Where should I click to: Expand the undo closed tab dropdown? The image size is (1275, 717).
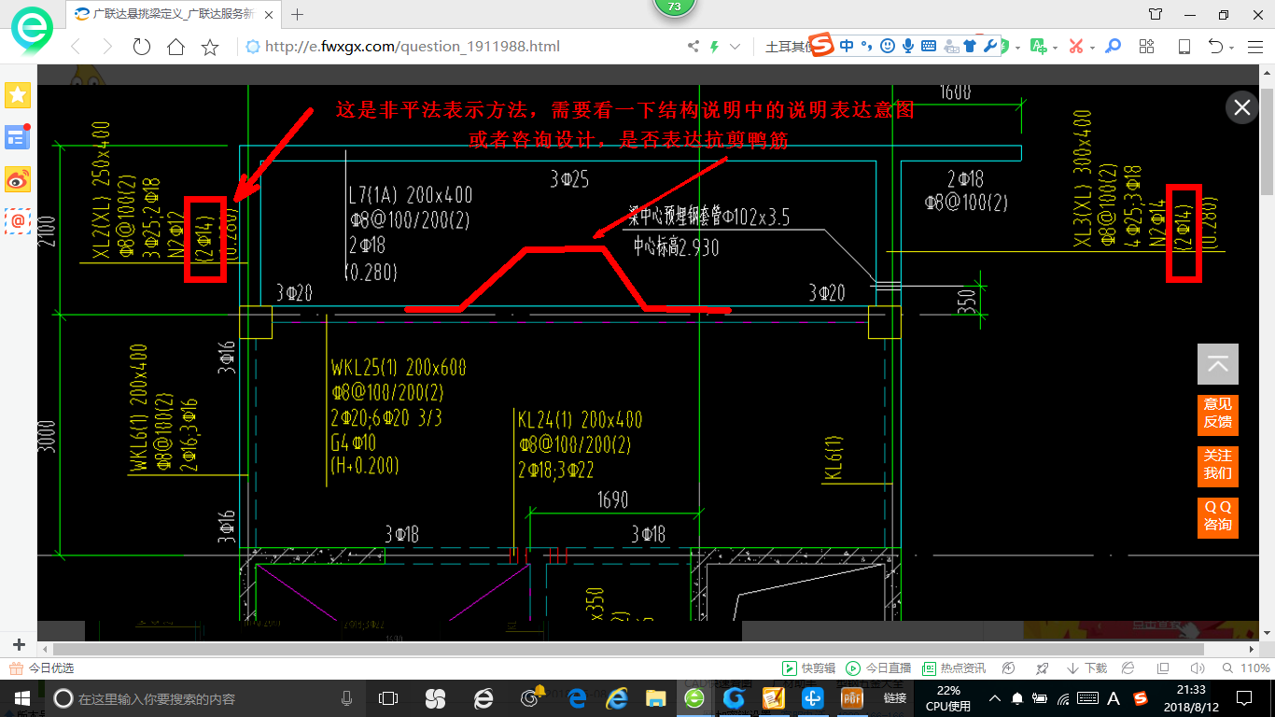[x=1232, y=48]
